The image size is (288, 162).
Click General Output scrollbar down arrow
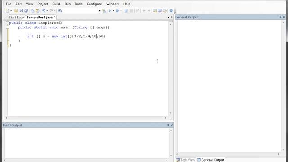pos(283,149)
